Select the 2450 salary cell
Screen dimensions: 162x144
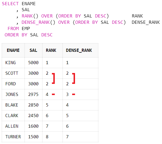pos(33,116)
